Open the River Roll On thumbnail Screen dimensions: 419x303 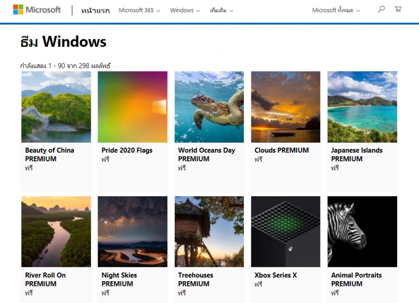point(56,232)
